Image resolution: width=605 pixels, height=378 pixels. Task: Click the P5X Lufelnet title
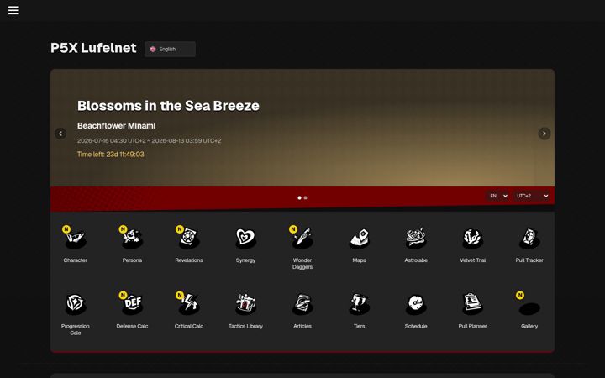[x=93, y=48]
